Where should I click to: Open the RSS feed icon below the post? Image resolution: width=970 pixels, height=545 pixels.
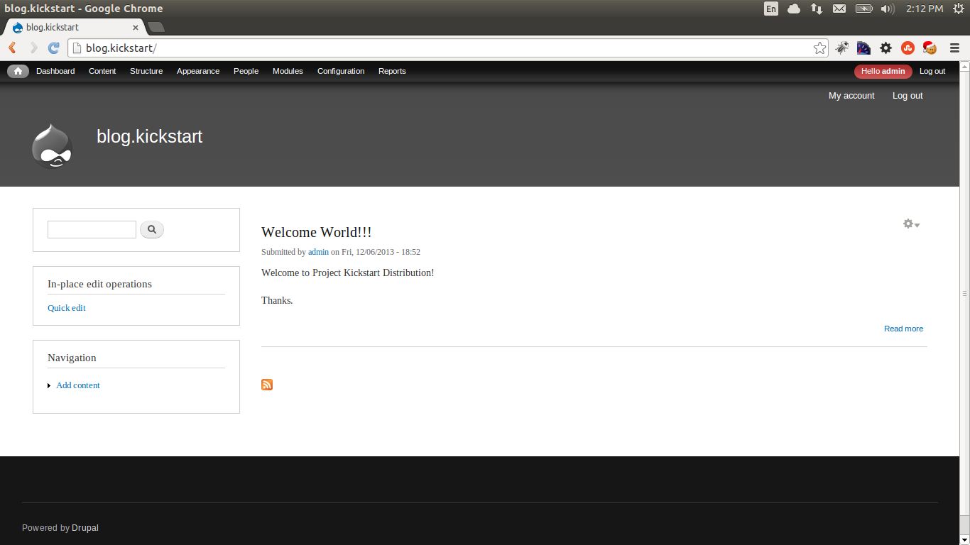click(x=266, y=384)
